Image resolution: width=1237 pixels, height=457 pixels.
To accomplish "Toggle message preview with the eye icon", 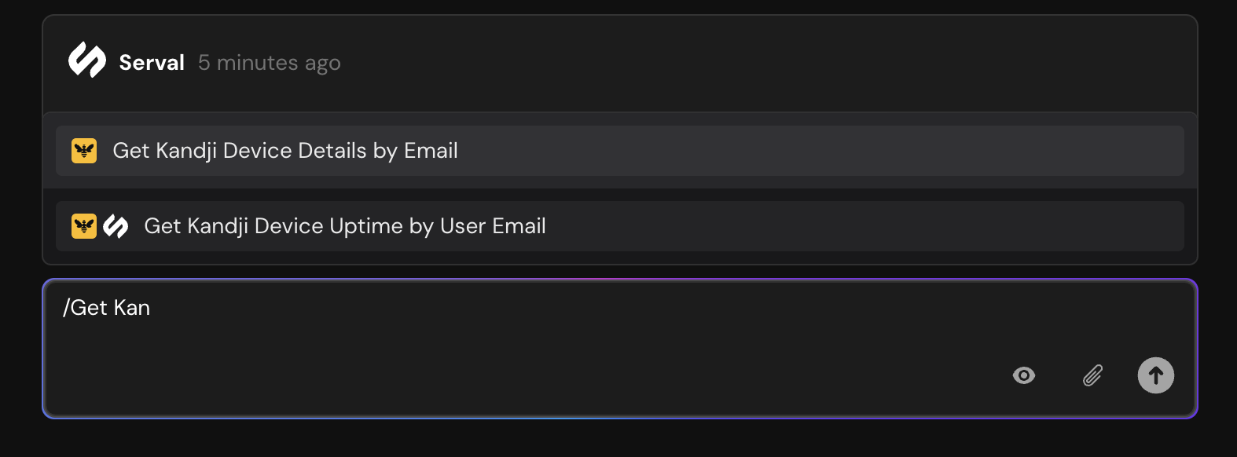I will click(x=1023, y=375).
